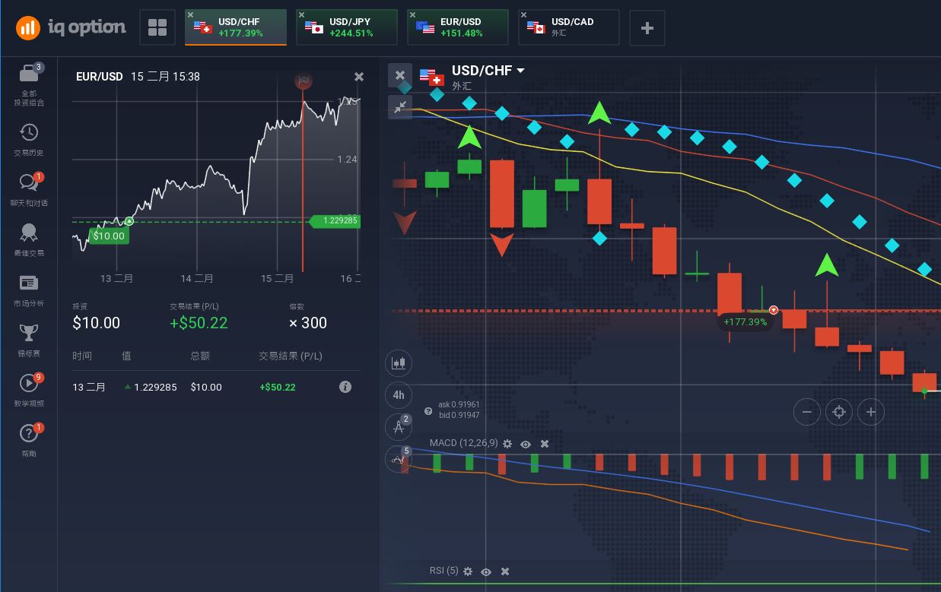Open trading history from the sidebar
This screenshot has height=592, width=941.
29,132
